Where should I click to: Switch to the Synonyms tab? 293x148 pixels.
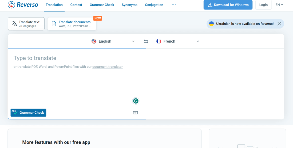click(x=129, y=5)
